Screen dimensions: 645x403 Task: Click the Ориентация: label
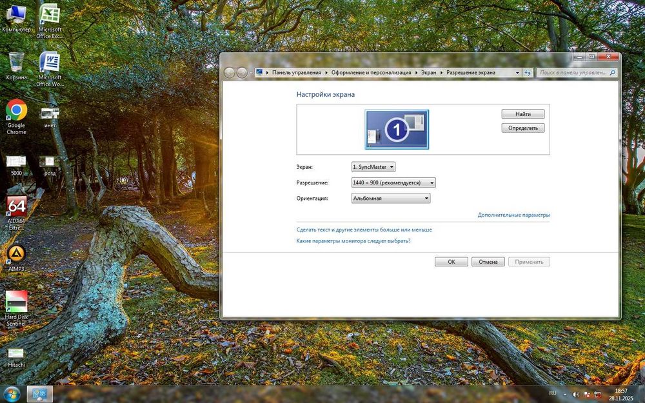[312, 198]
